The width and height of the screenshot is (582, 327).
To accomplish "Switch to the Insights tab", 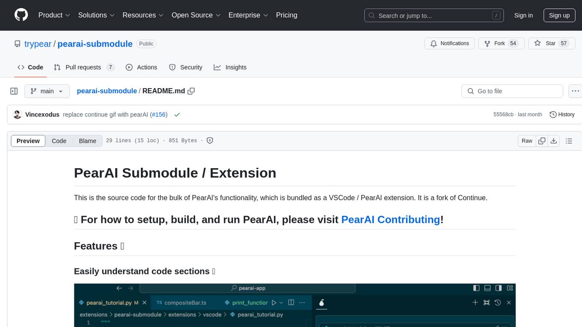I will click(x=230, y=67).
